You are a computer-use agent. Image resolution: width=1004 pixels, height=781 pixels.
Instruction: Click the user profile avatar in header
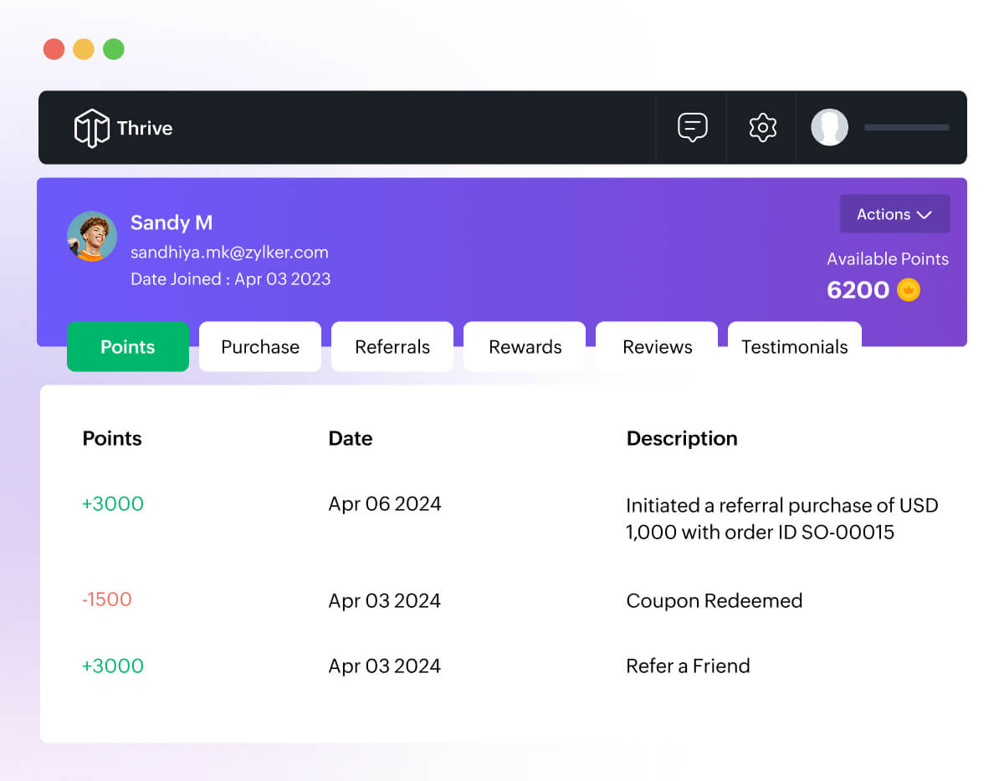829,128
